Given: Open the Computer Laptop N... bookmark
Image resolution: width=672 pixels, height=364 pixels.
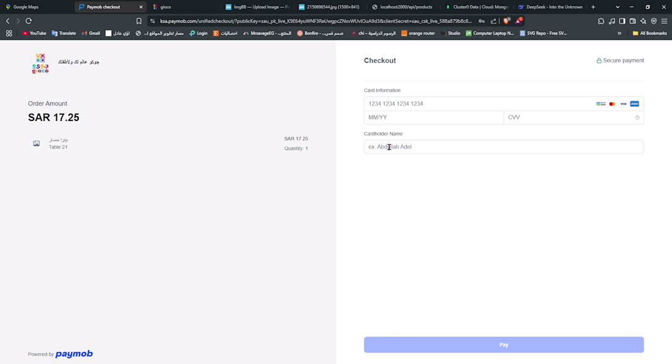Looking at the screenshot, I should click(490, 33).
